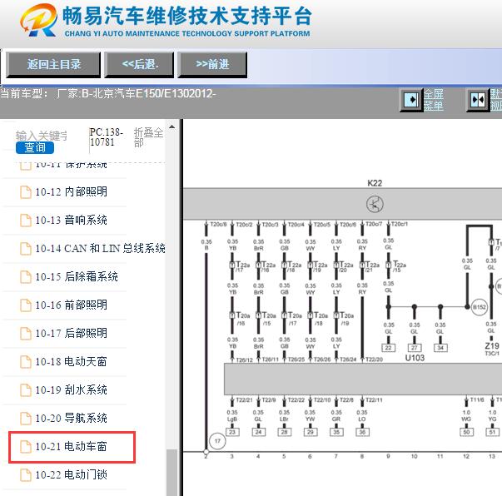This screenshot has width=502, height=496.
Task: Open 10-20 导航系统 item
Action: pos(71,418)
